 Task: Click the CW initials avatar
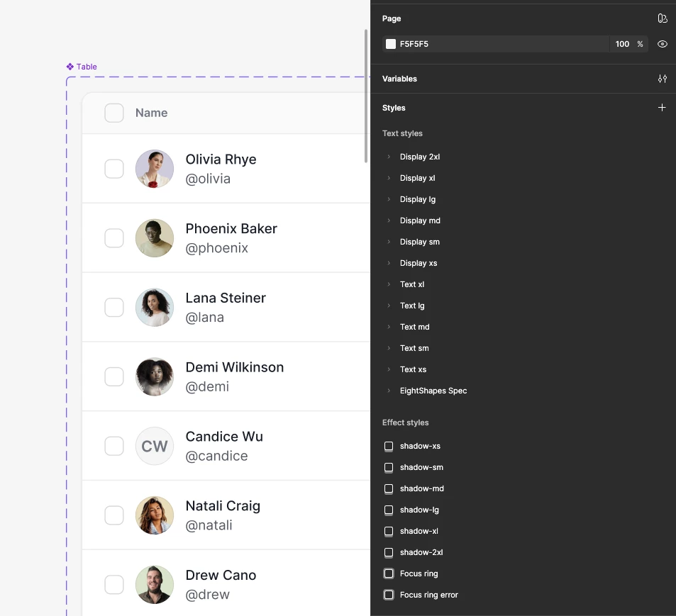(155, 447)
